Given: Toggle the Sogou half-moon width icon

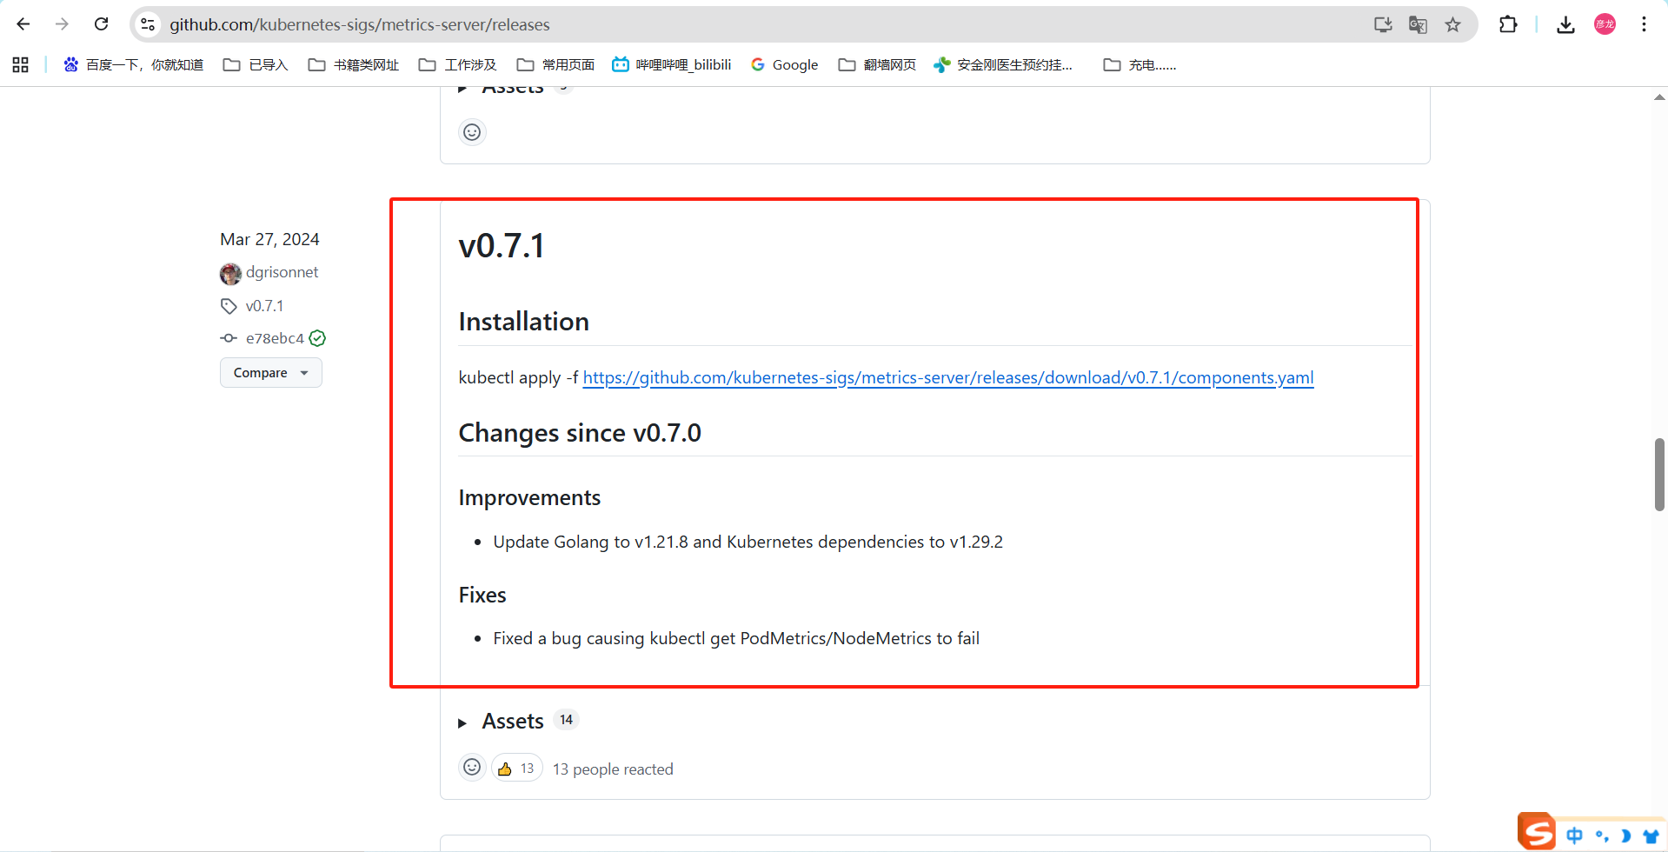Looking at the screenshot, I should tap(1625, 835).
